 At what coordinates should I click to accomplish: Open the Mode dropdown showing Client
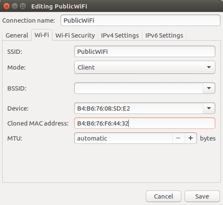click(145, 67)
